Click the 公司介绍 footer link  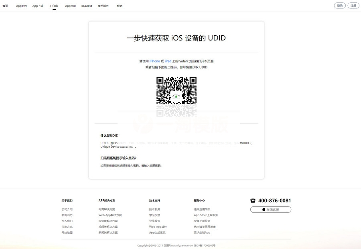pos(67,209)
